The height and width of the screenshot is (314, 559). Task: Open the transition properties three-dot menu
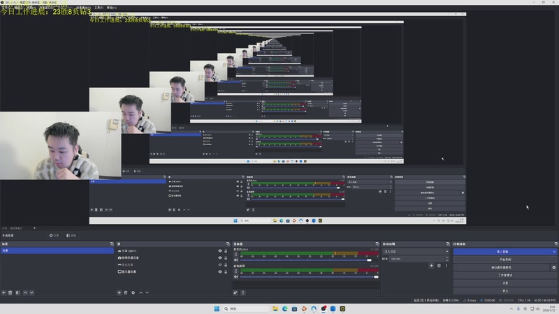(446, 266)
